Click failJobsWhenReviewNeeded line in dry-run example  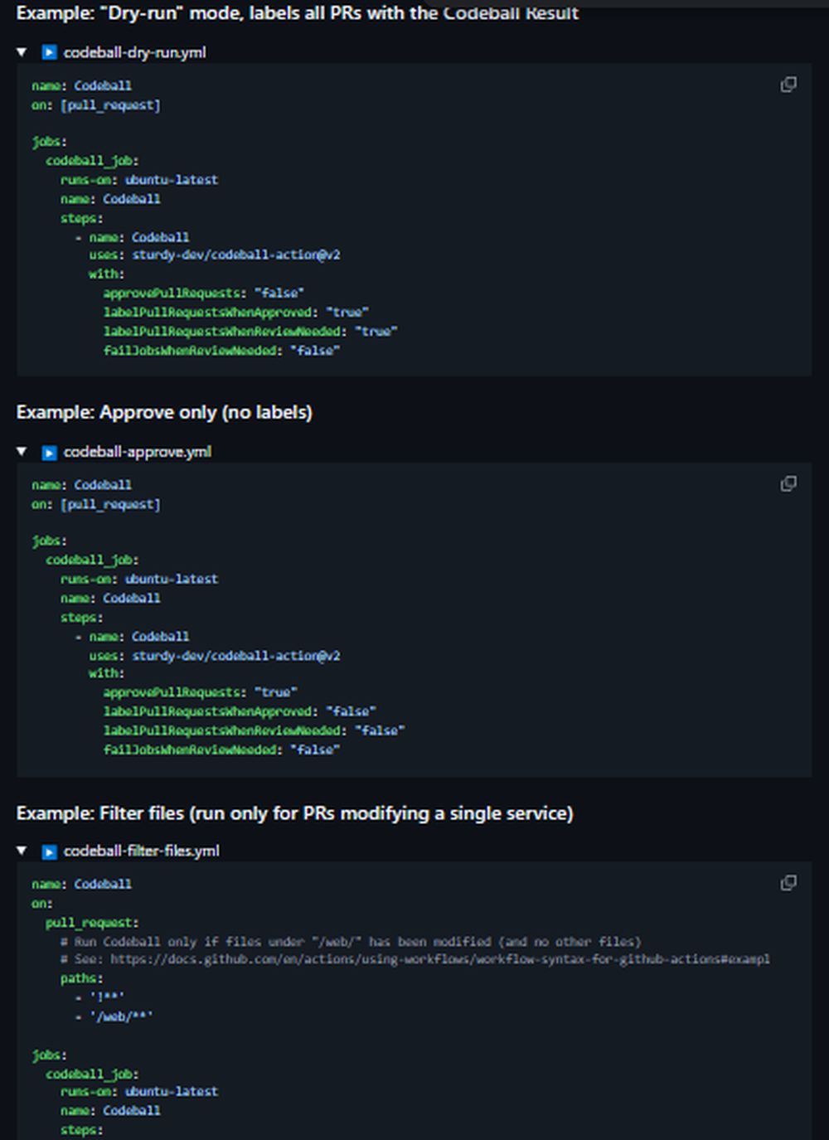[221, 351]
